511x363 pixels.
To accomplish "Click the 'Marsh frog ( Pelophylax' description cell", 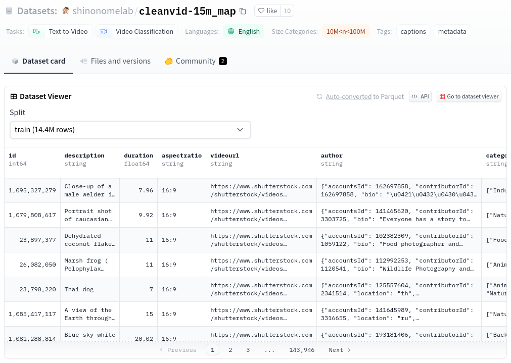I will coord(90,265).
